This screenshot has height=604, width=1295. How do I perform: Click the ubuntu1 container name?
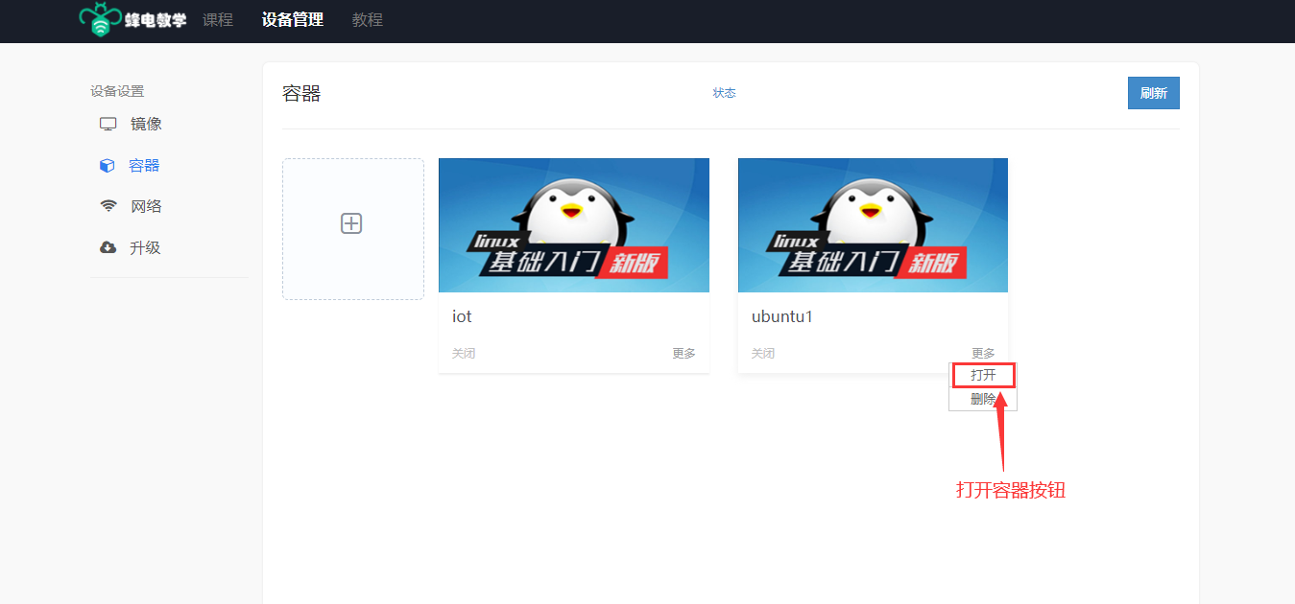782,316
